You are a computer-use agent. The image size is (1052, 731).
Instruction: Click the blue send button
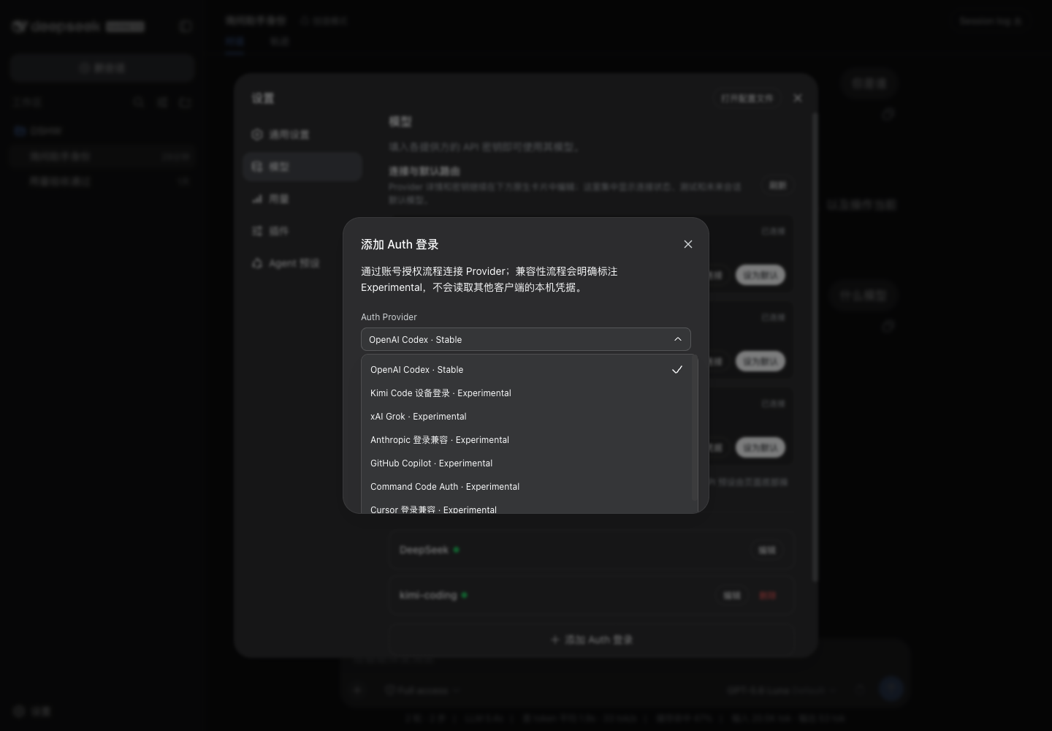[891, 689]
